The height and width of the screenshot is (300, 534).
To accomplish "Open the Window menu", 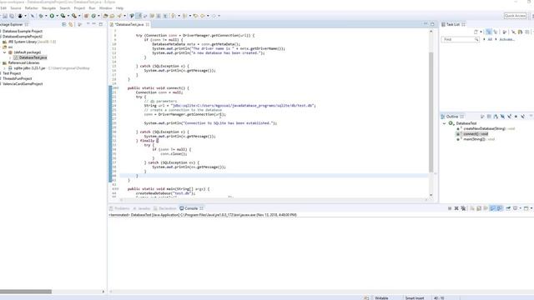I will (x=105, y=8).
